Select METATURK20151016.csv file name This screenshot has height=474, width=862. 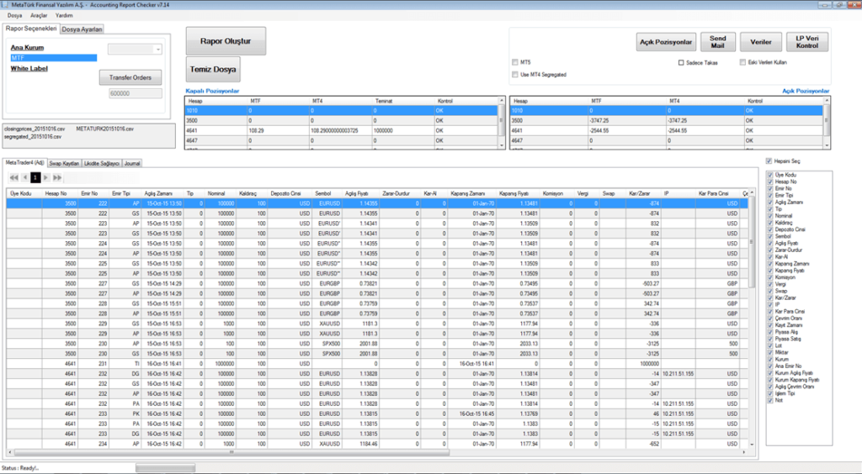pos(105,129)
